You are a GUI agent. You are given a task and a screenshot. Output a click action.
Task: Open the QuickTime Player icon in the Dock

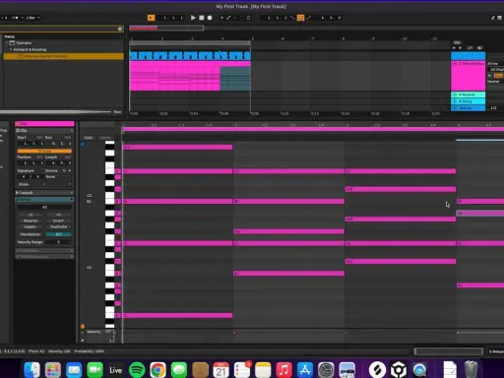(419, 370)
